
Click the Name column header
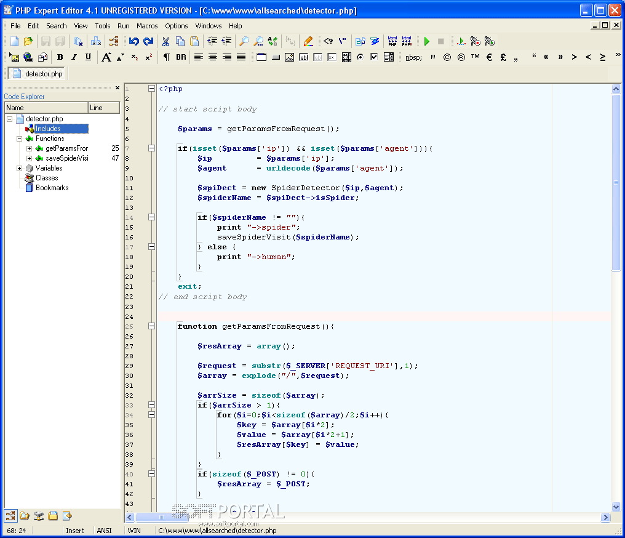[x=46, y=108]
